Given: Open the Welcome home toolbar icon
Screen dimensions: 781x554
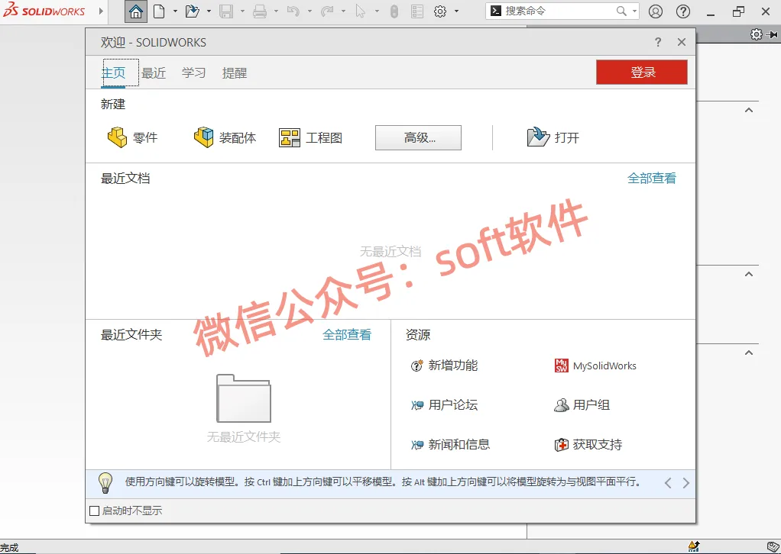Looking at the screenshot, I should pyautogui.click(x=135, y=11).
